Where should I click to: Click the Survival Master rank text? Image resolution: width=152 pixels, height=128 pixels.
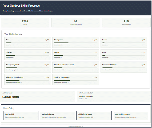point(11,97)
